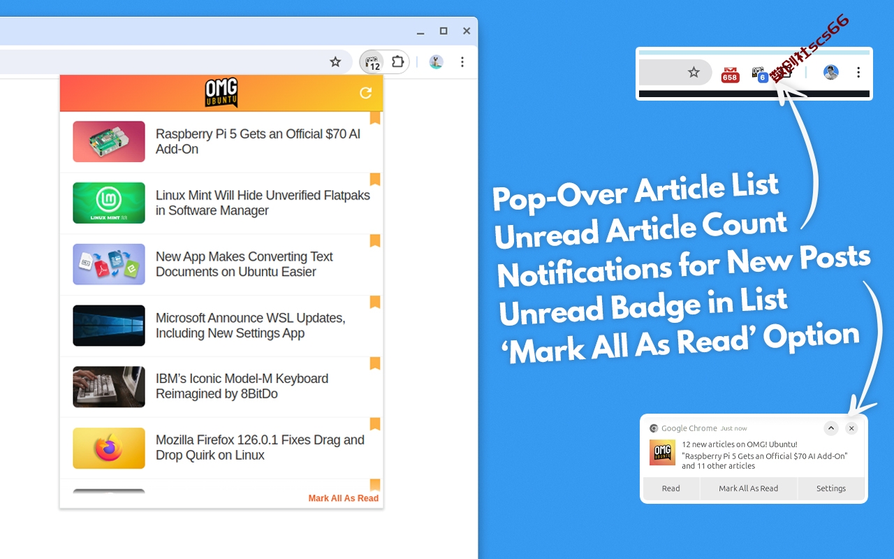Open the Chrome three-dot menu
This screenshot has width=894, height=559.
462,62
